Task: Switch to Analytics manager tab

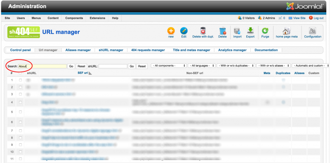Action: [x=232, y=50]
